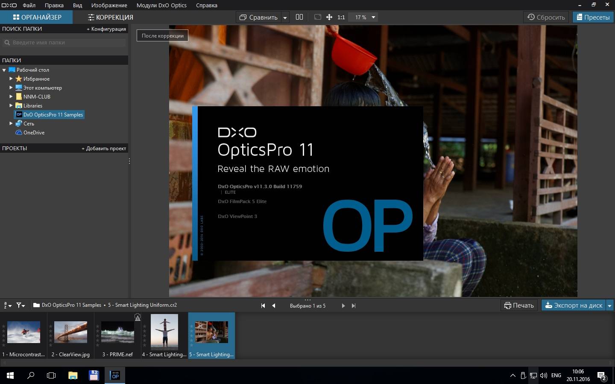Select the OneDrive cloud icon

coord(19,132)
